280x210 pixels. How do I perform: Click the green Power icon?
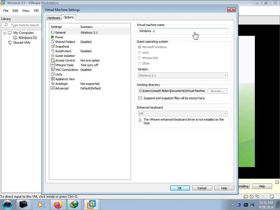click(53, 37)
